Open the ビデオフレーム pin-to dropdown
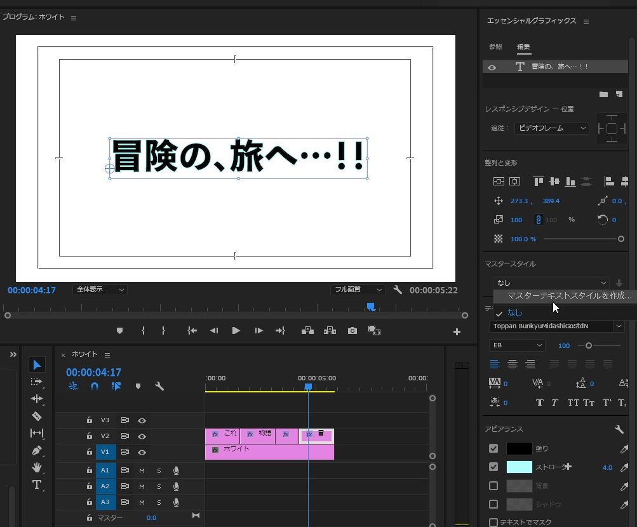 [551, 128]
